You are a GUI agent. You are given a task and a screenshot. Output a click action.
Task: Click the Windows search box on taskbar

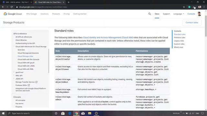pyautogui.click(x=30, y=113)
